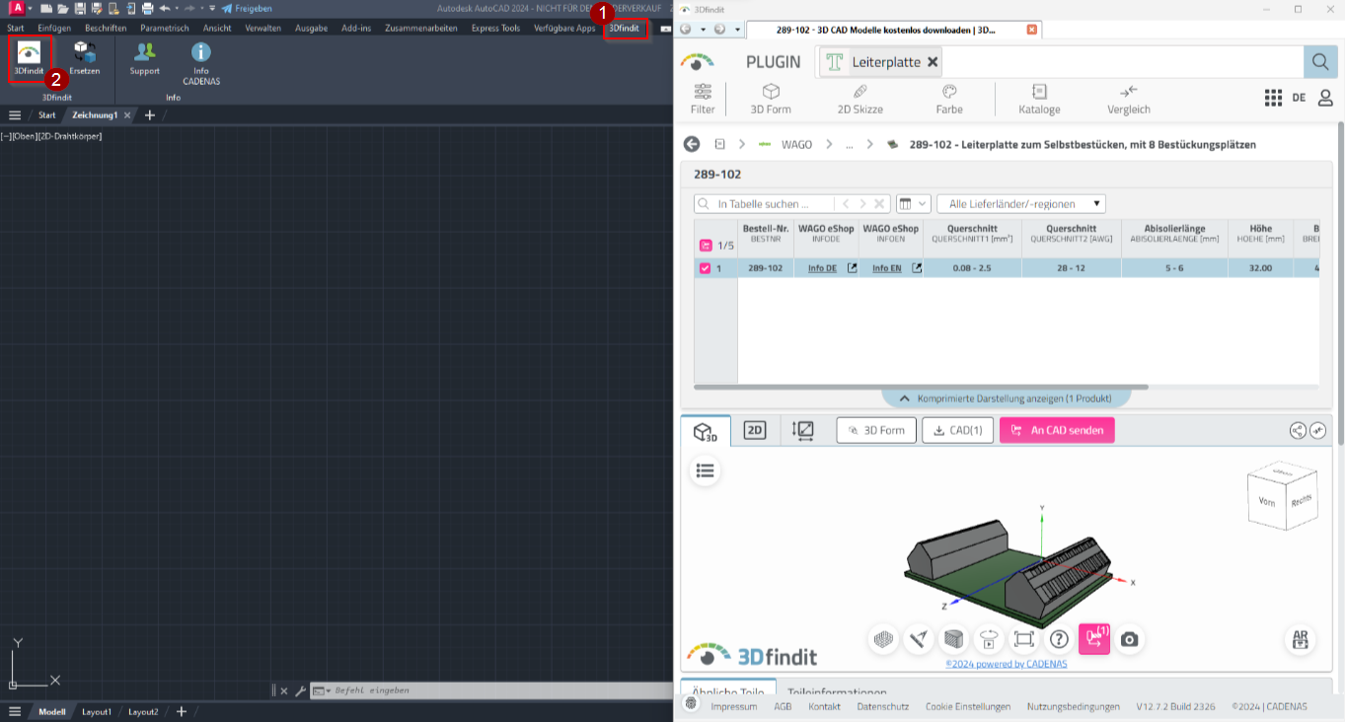The height and width of the screenshot is (722, 1345).
Task: Click the camera screenshot icon in viewer
Action: coord(1130,639)
